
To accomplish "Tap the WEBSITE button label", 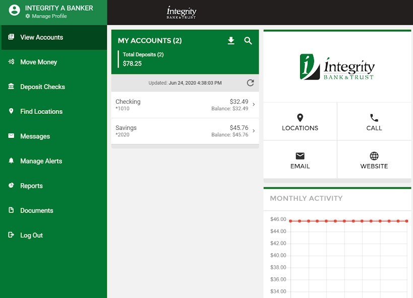I will coord(374,166).
